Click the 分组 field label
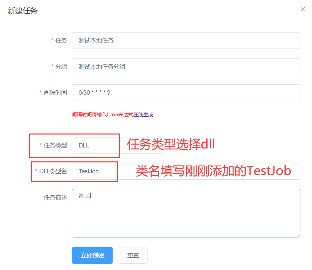Viewport: 312px width, 270px height. pos(61,67)
